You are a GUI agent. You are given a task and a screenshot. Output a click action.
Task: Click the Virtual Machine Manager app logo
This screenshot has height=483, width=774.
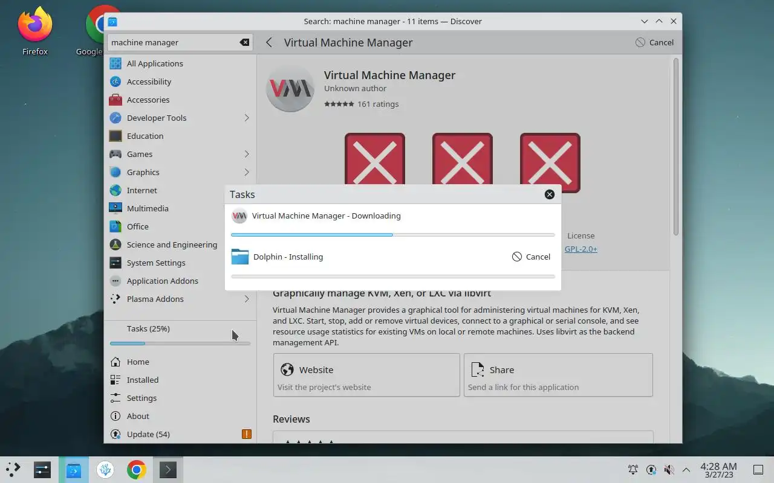pyautogui.click(x=290, y=88)
